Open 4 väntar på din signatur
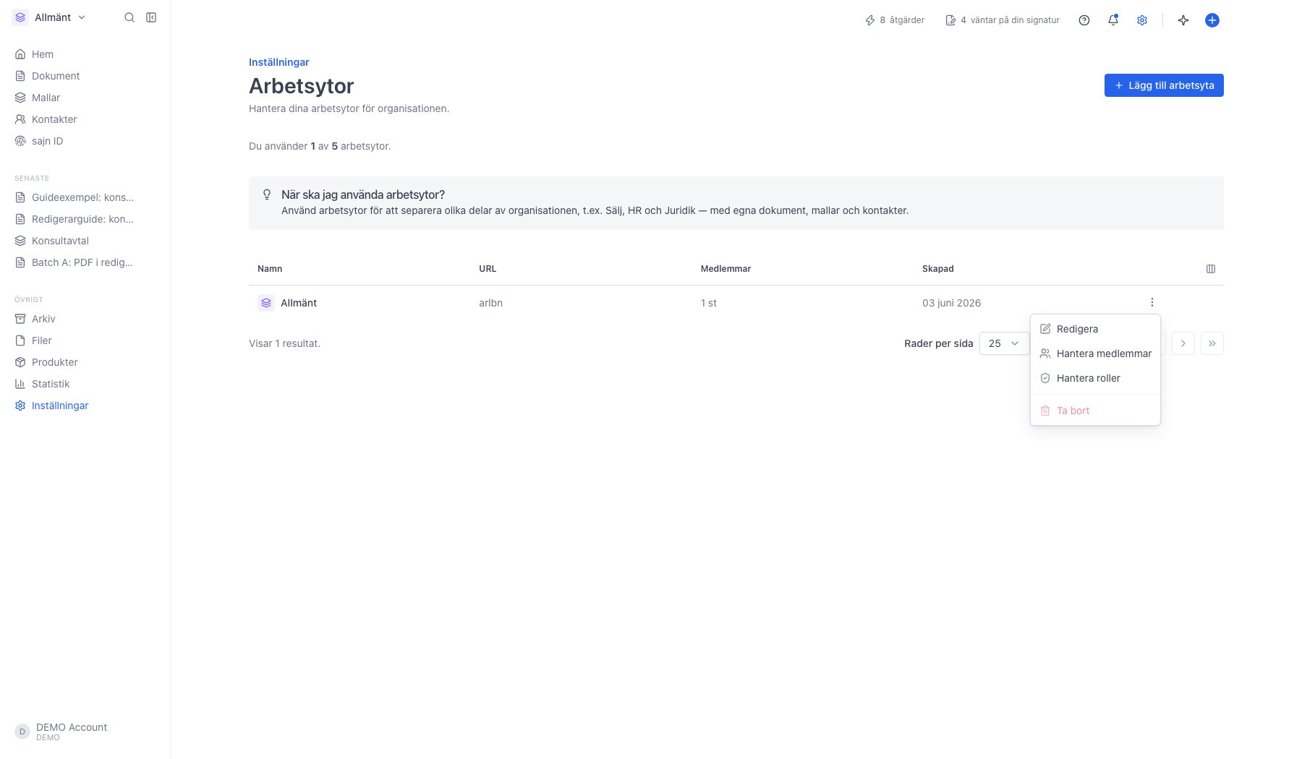1302x759 pixels. [1003, 20]
